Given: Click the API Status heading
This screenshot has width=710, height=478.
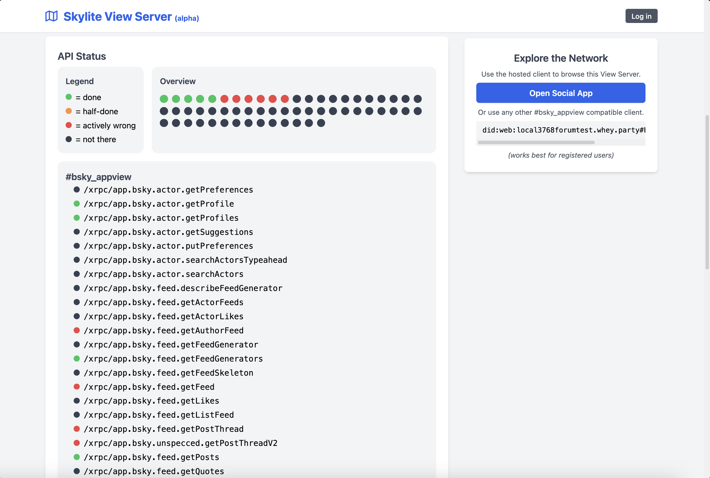Looking at the screenshot, I should (x=82, y=56).
